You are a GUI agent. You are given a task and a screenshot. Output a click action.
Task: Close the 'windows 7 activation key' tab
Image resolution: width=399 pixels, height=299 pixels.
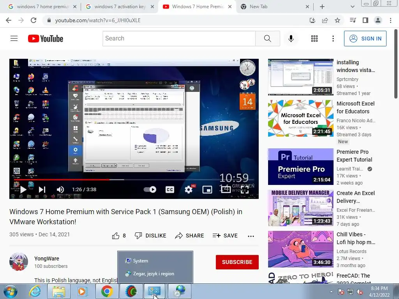[152, 7]
